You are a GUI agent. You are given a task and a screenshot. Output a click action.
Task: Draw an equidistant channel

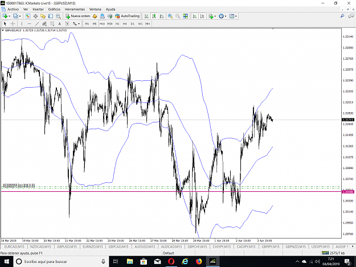pyautogui.click(x=44, y=23)
